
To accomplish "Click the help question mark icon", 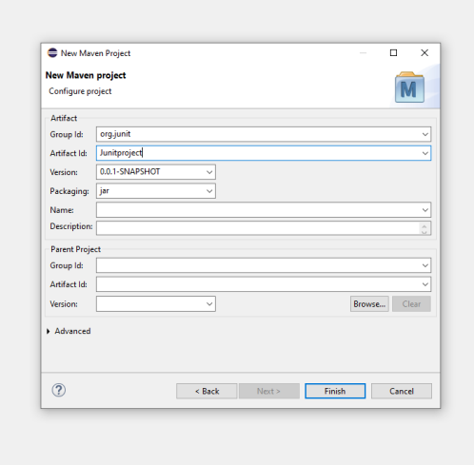I will (x=59, y=390).
